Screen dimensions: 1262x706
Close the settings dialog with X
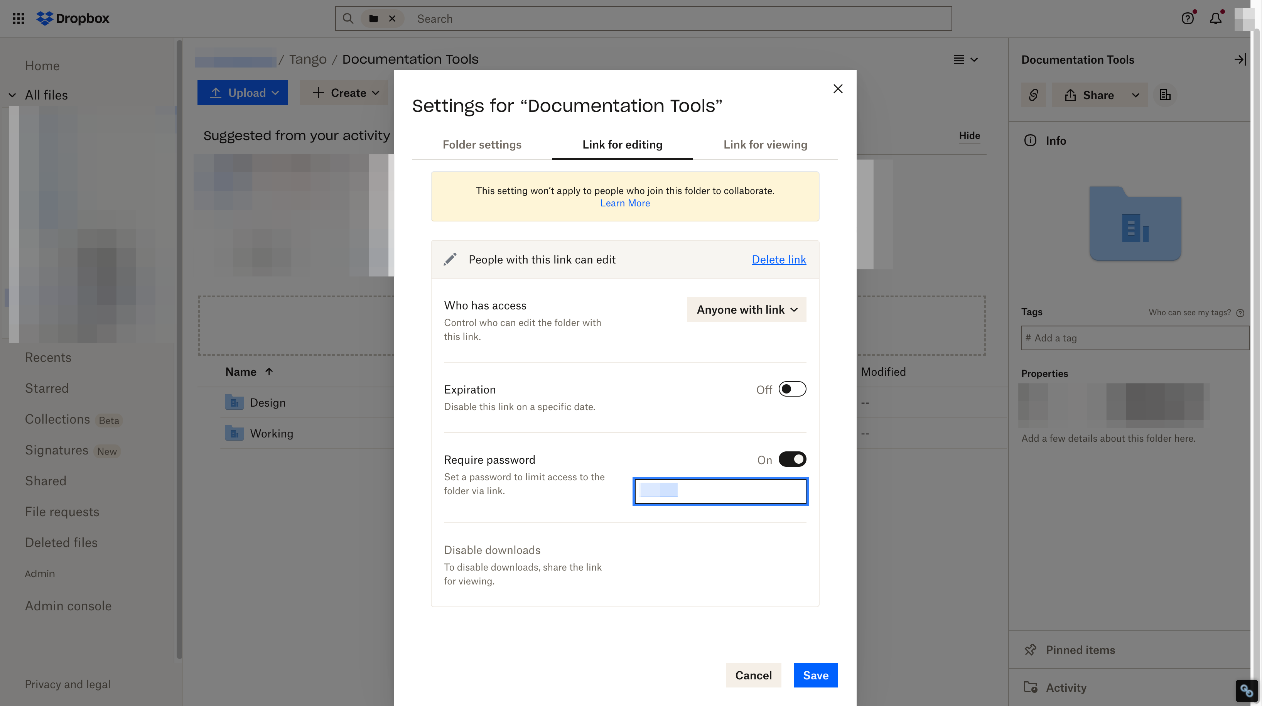click(838, 89)
